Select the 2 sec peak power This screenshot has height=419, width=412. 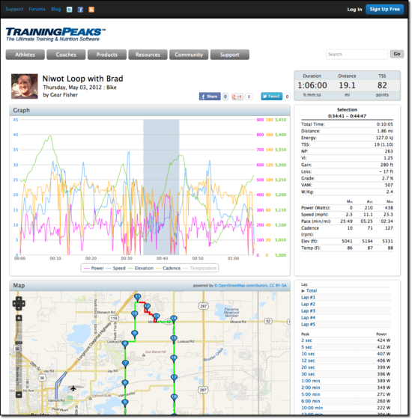click(x=306, y=340)
